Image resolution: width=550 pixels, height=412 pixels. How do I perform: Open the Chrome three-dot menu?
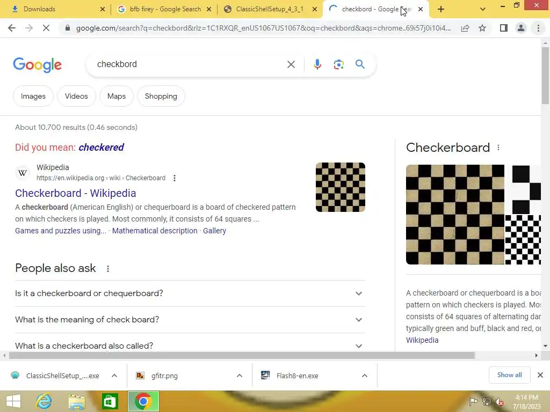click(538, 28)
